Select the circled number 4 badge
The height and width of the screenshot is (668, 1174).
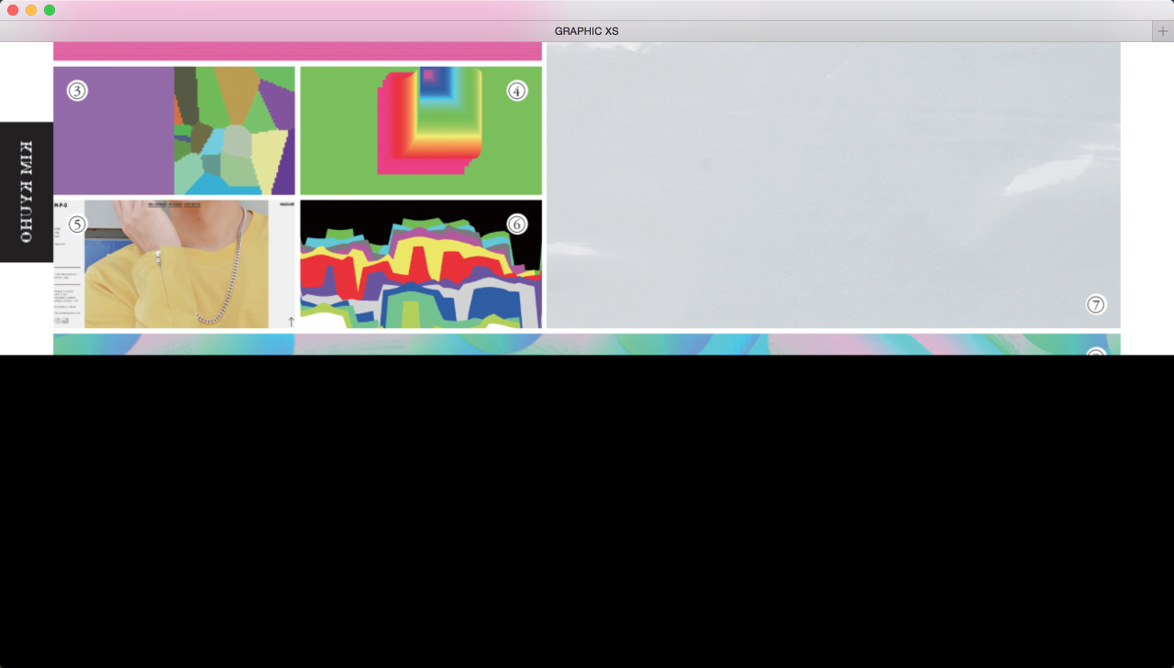pyautogui.click(x=517, y=91)
